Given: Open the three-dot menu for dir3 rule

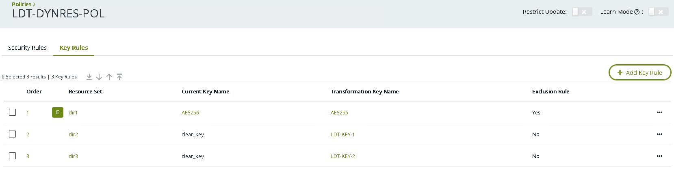Looking at the screenshot, I should [659, 156].
